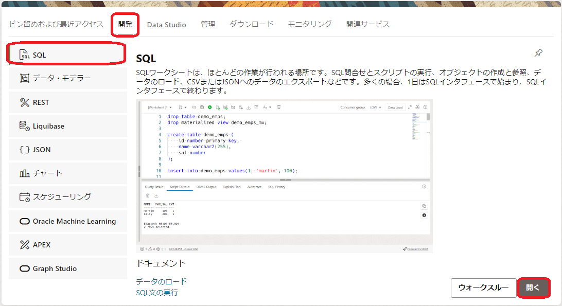The width and height of the screenshot is (562, 306).
Task: Select the SQL item in the sidebar
Action: [67, 55]
